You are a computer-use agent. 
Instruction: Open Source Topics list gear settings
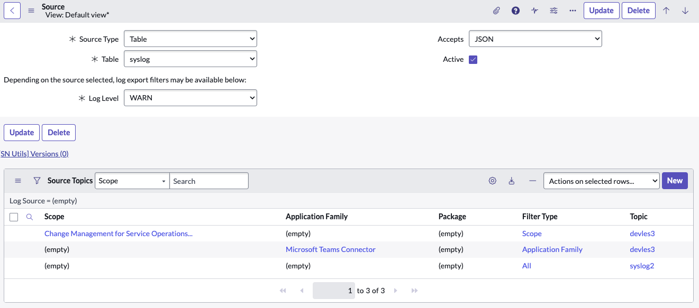[x=493, y=181]
